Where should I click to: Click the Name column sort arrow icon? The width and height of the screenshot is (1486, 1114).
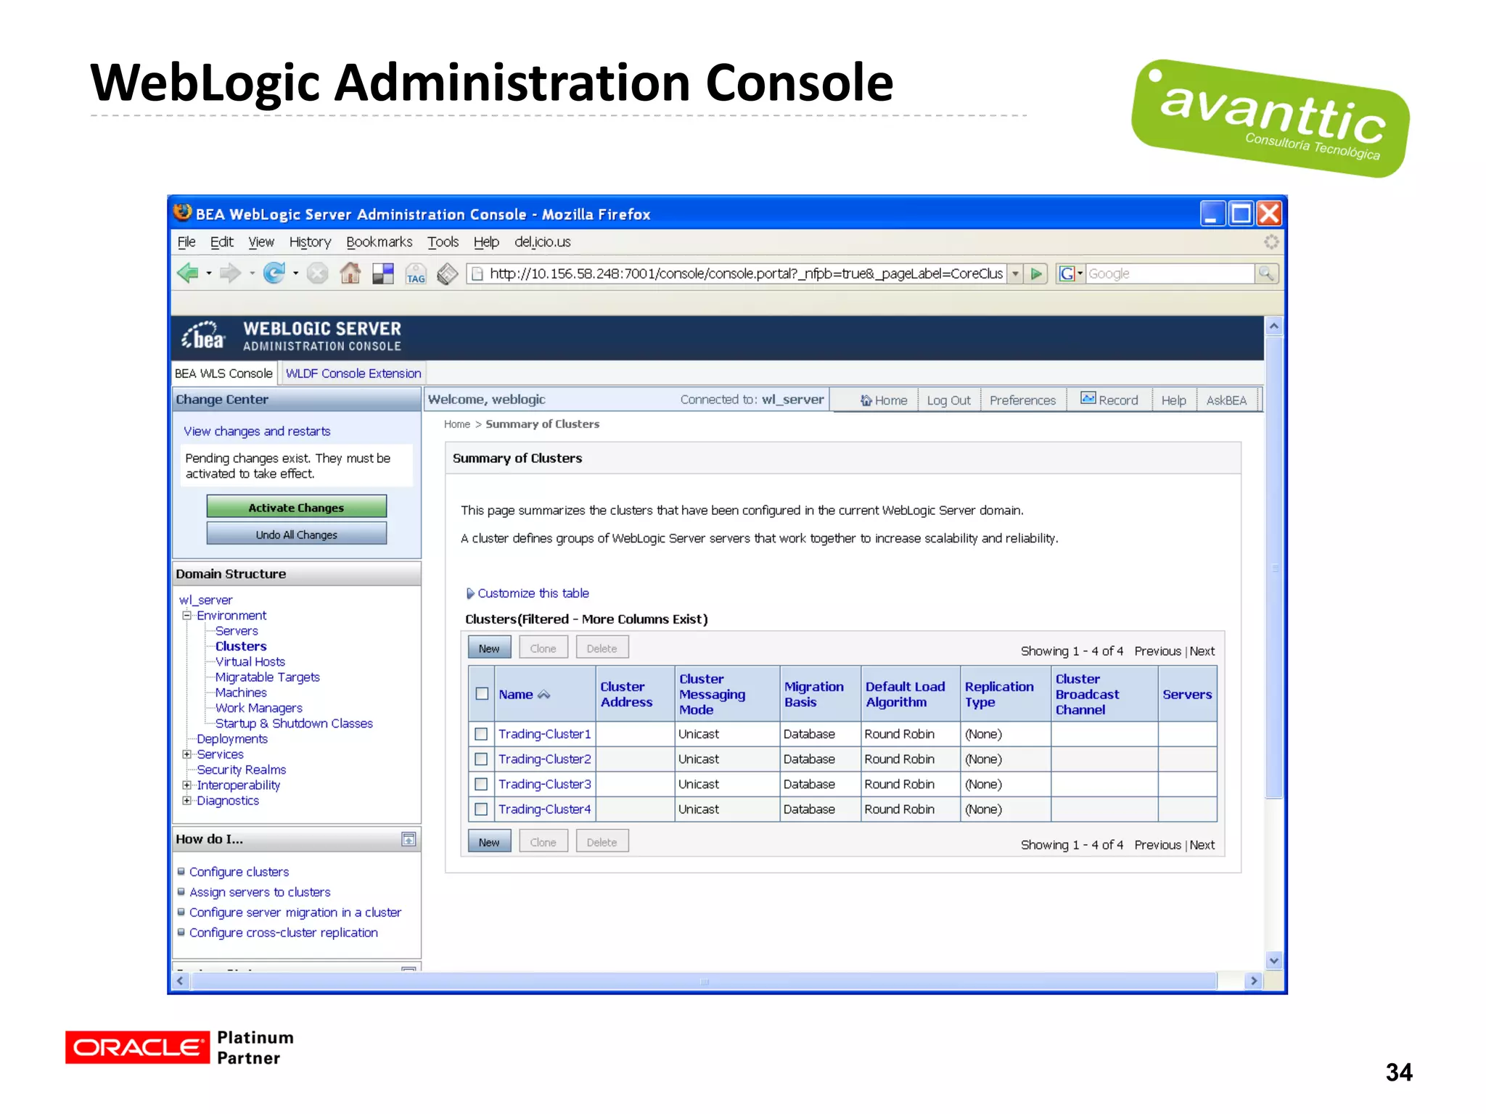click(x=543, y=694)
